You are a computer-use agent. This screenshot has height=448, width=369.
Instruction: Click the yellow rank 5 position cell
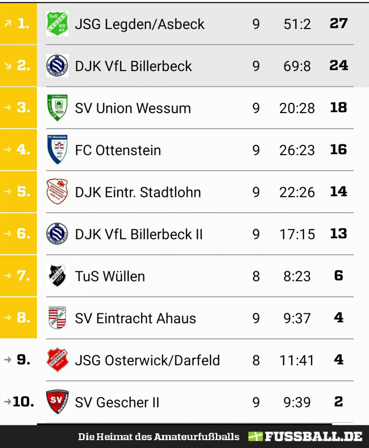[x=18, y=191]
